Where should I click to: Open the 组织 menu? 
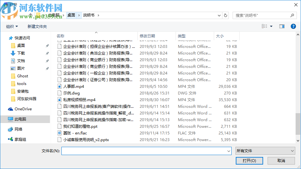pos(12,27)
